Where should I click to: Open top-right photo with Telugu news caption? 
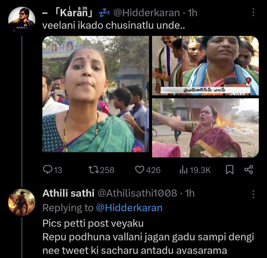205,65
